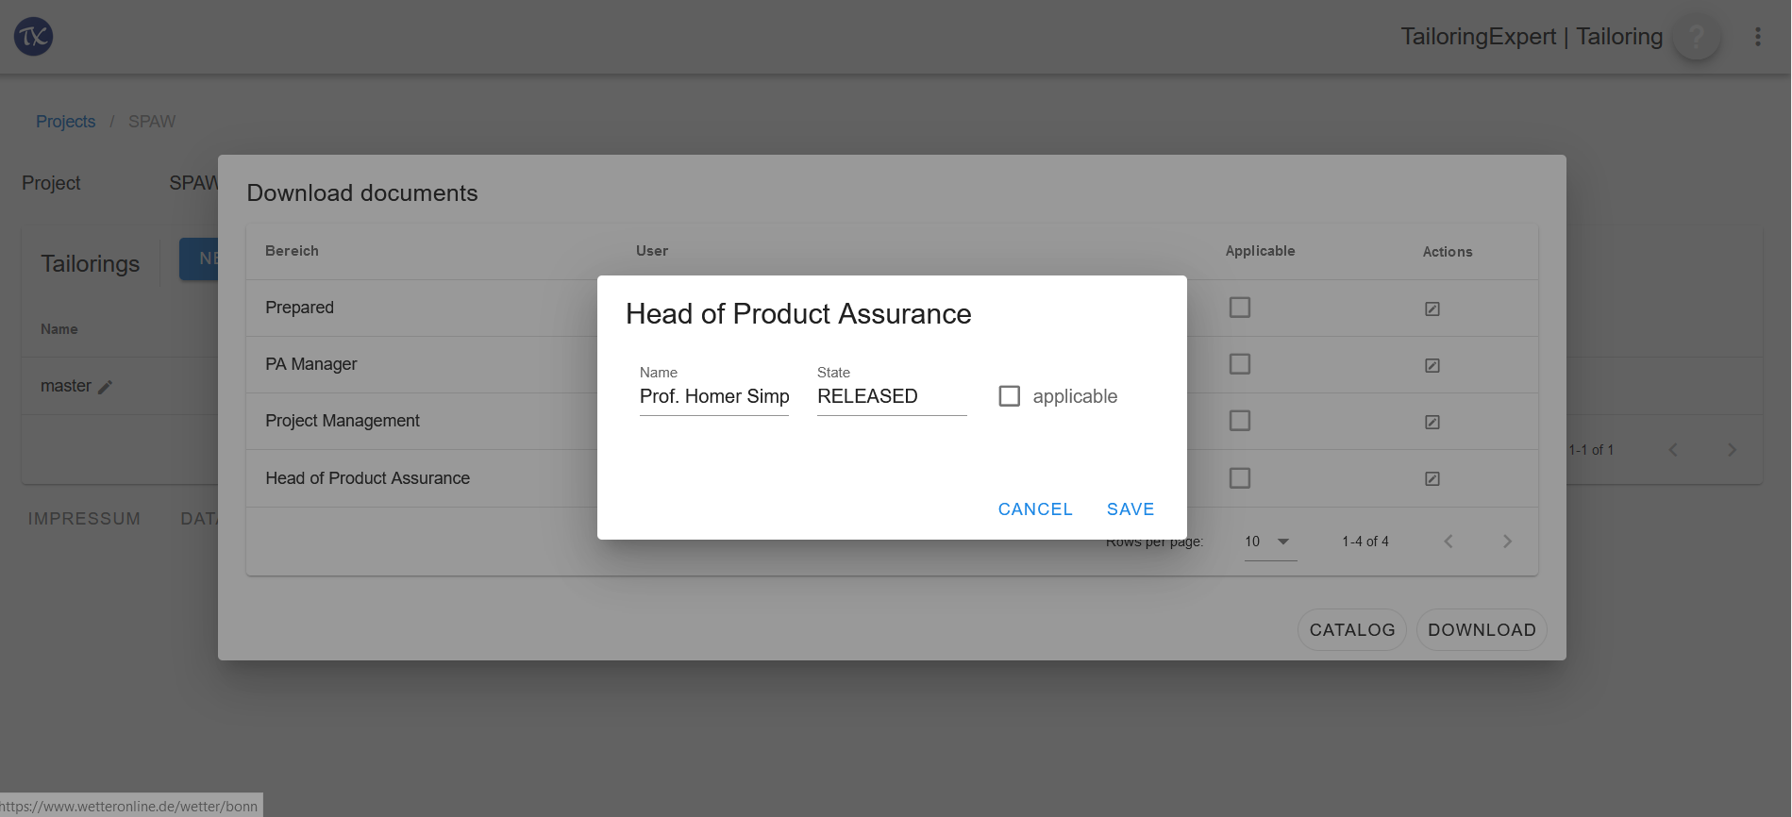Go to next page in documents table
1792x817 pixels.
tap(1507, 542)
